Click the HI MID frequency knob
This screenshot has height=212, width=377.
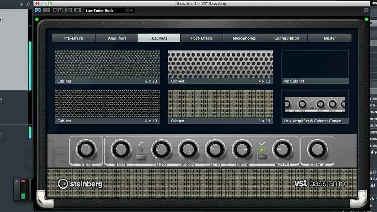pyautogui.click(x=215, y=149)
